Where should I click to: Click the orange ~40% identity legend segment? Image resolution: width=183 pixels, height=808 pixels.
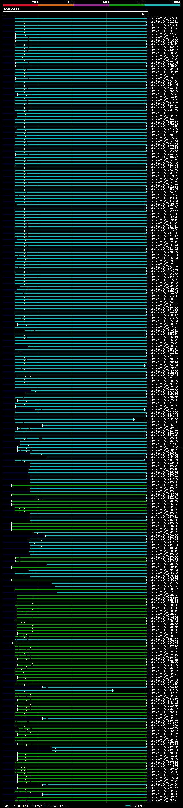(x=56, y=5)
